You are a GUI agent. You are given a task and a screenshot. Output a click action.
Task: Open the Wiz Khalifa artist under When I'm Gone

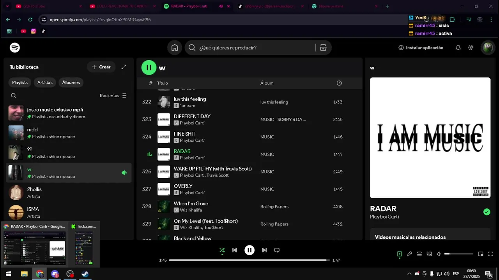coord(191,210)
